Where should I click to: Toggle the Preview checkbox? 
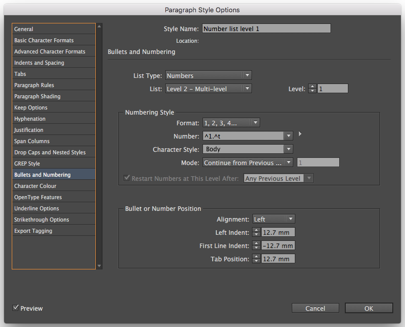(x=16, y=308)
